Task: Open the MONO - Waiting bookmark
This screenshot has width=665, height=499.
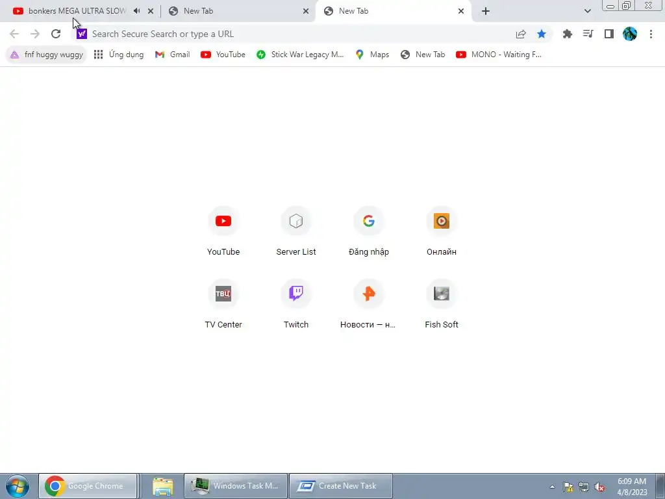Action: pyautogui.click(x=499, y=55)
